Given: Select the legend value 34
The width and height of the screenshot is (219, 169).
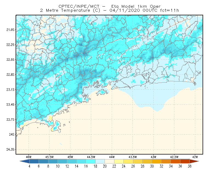Looking at the screenshot, I should point(171,166).
